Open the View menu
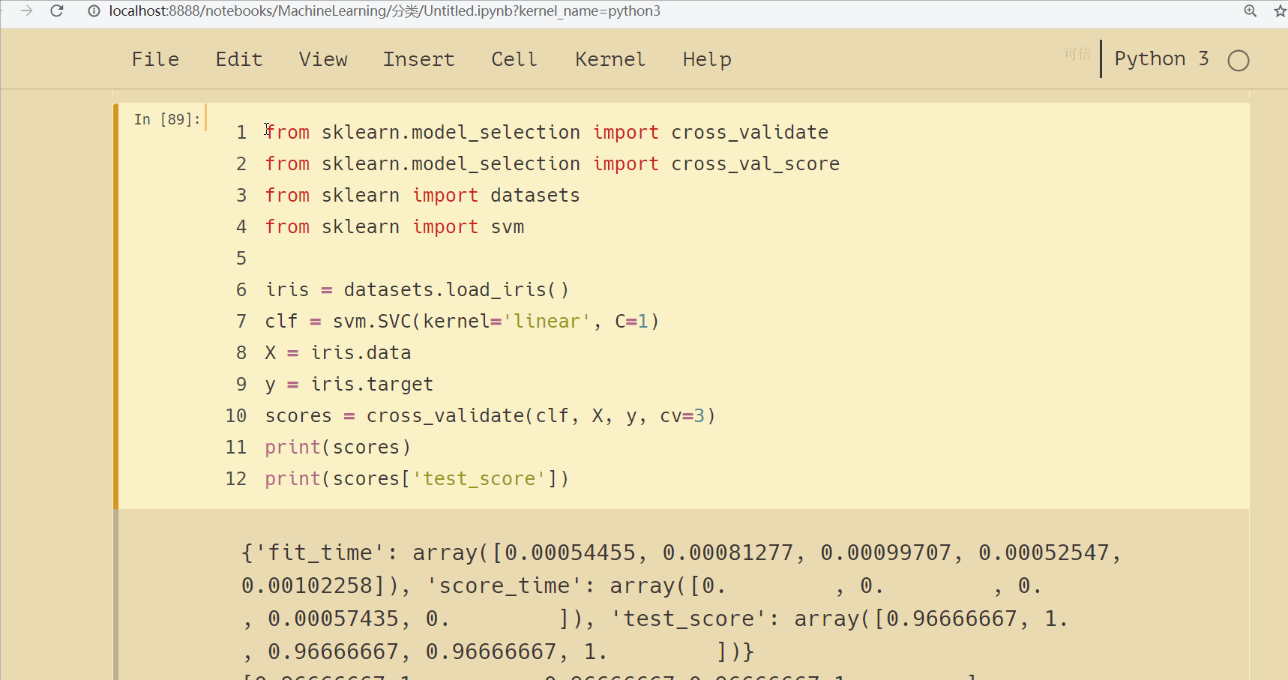The height and width of the screenshot is (680, 1288). point(323,58)
